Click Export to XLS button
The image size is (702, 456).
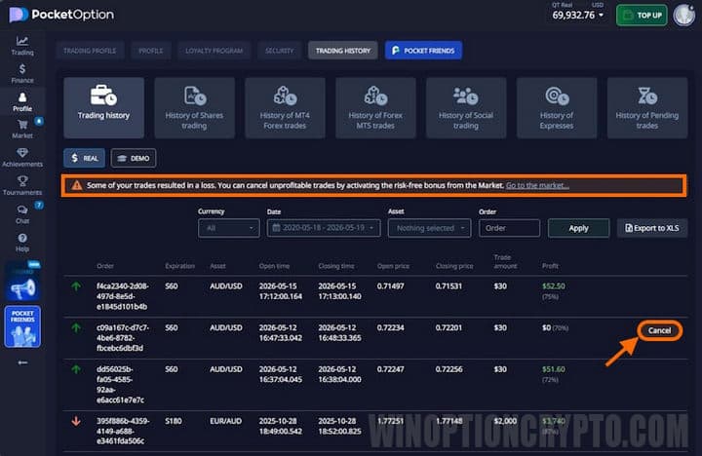point(652,228)
